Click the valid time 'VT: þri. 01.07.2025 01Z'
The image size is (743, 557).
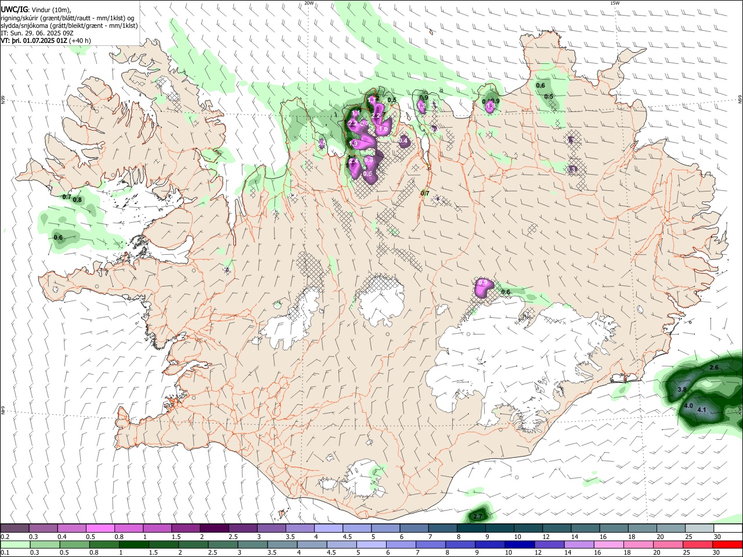click(34, 41)
